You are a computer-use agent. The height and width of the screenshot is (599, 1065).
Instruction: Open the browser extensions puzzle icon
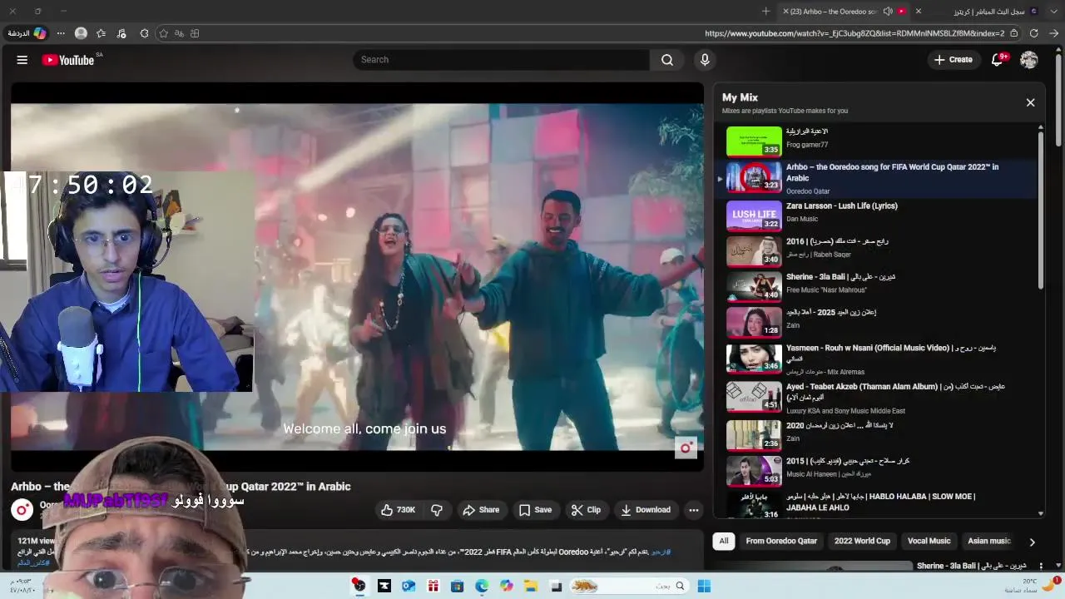click(x=144, y=33)
